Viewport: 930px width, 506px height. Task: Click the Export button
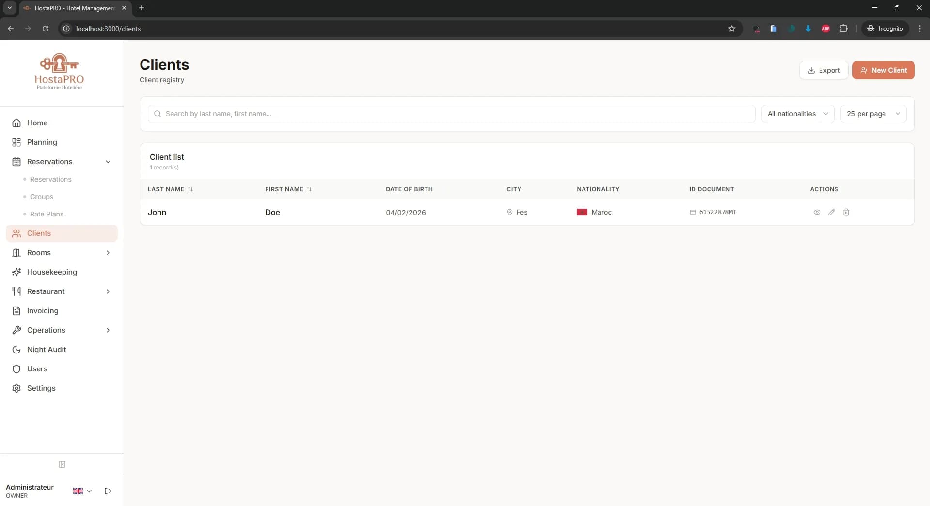tap(824, 70)
